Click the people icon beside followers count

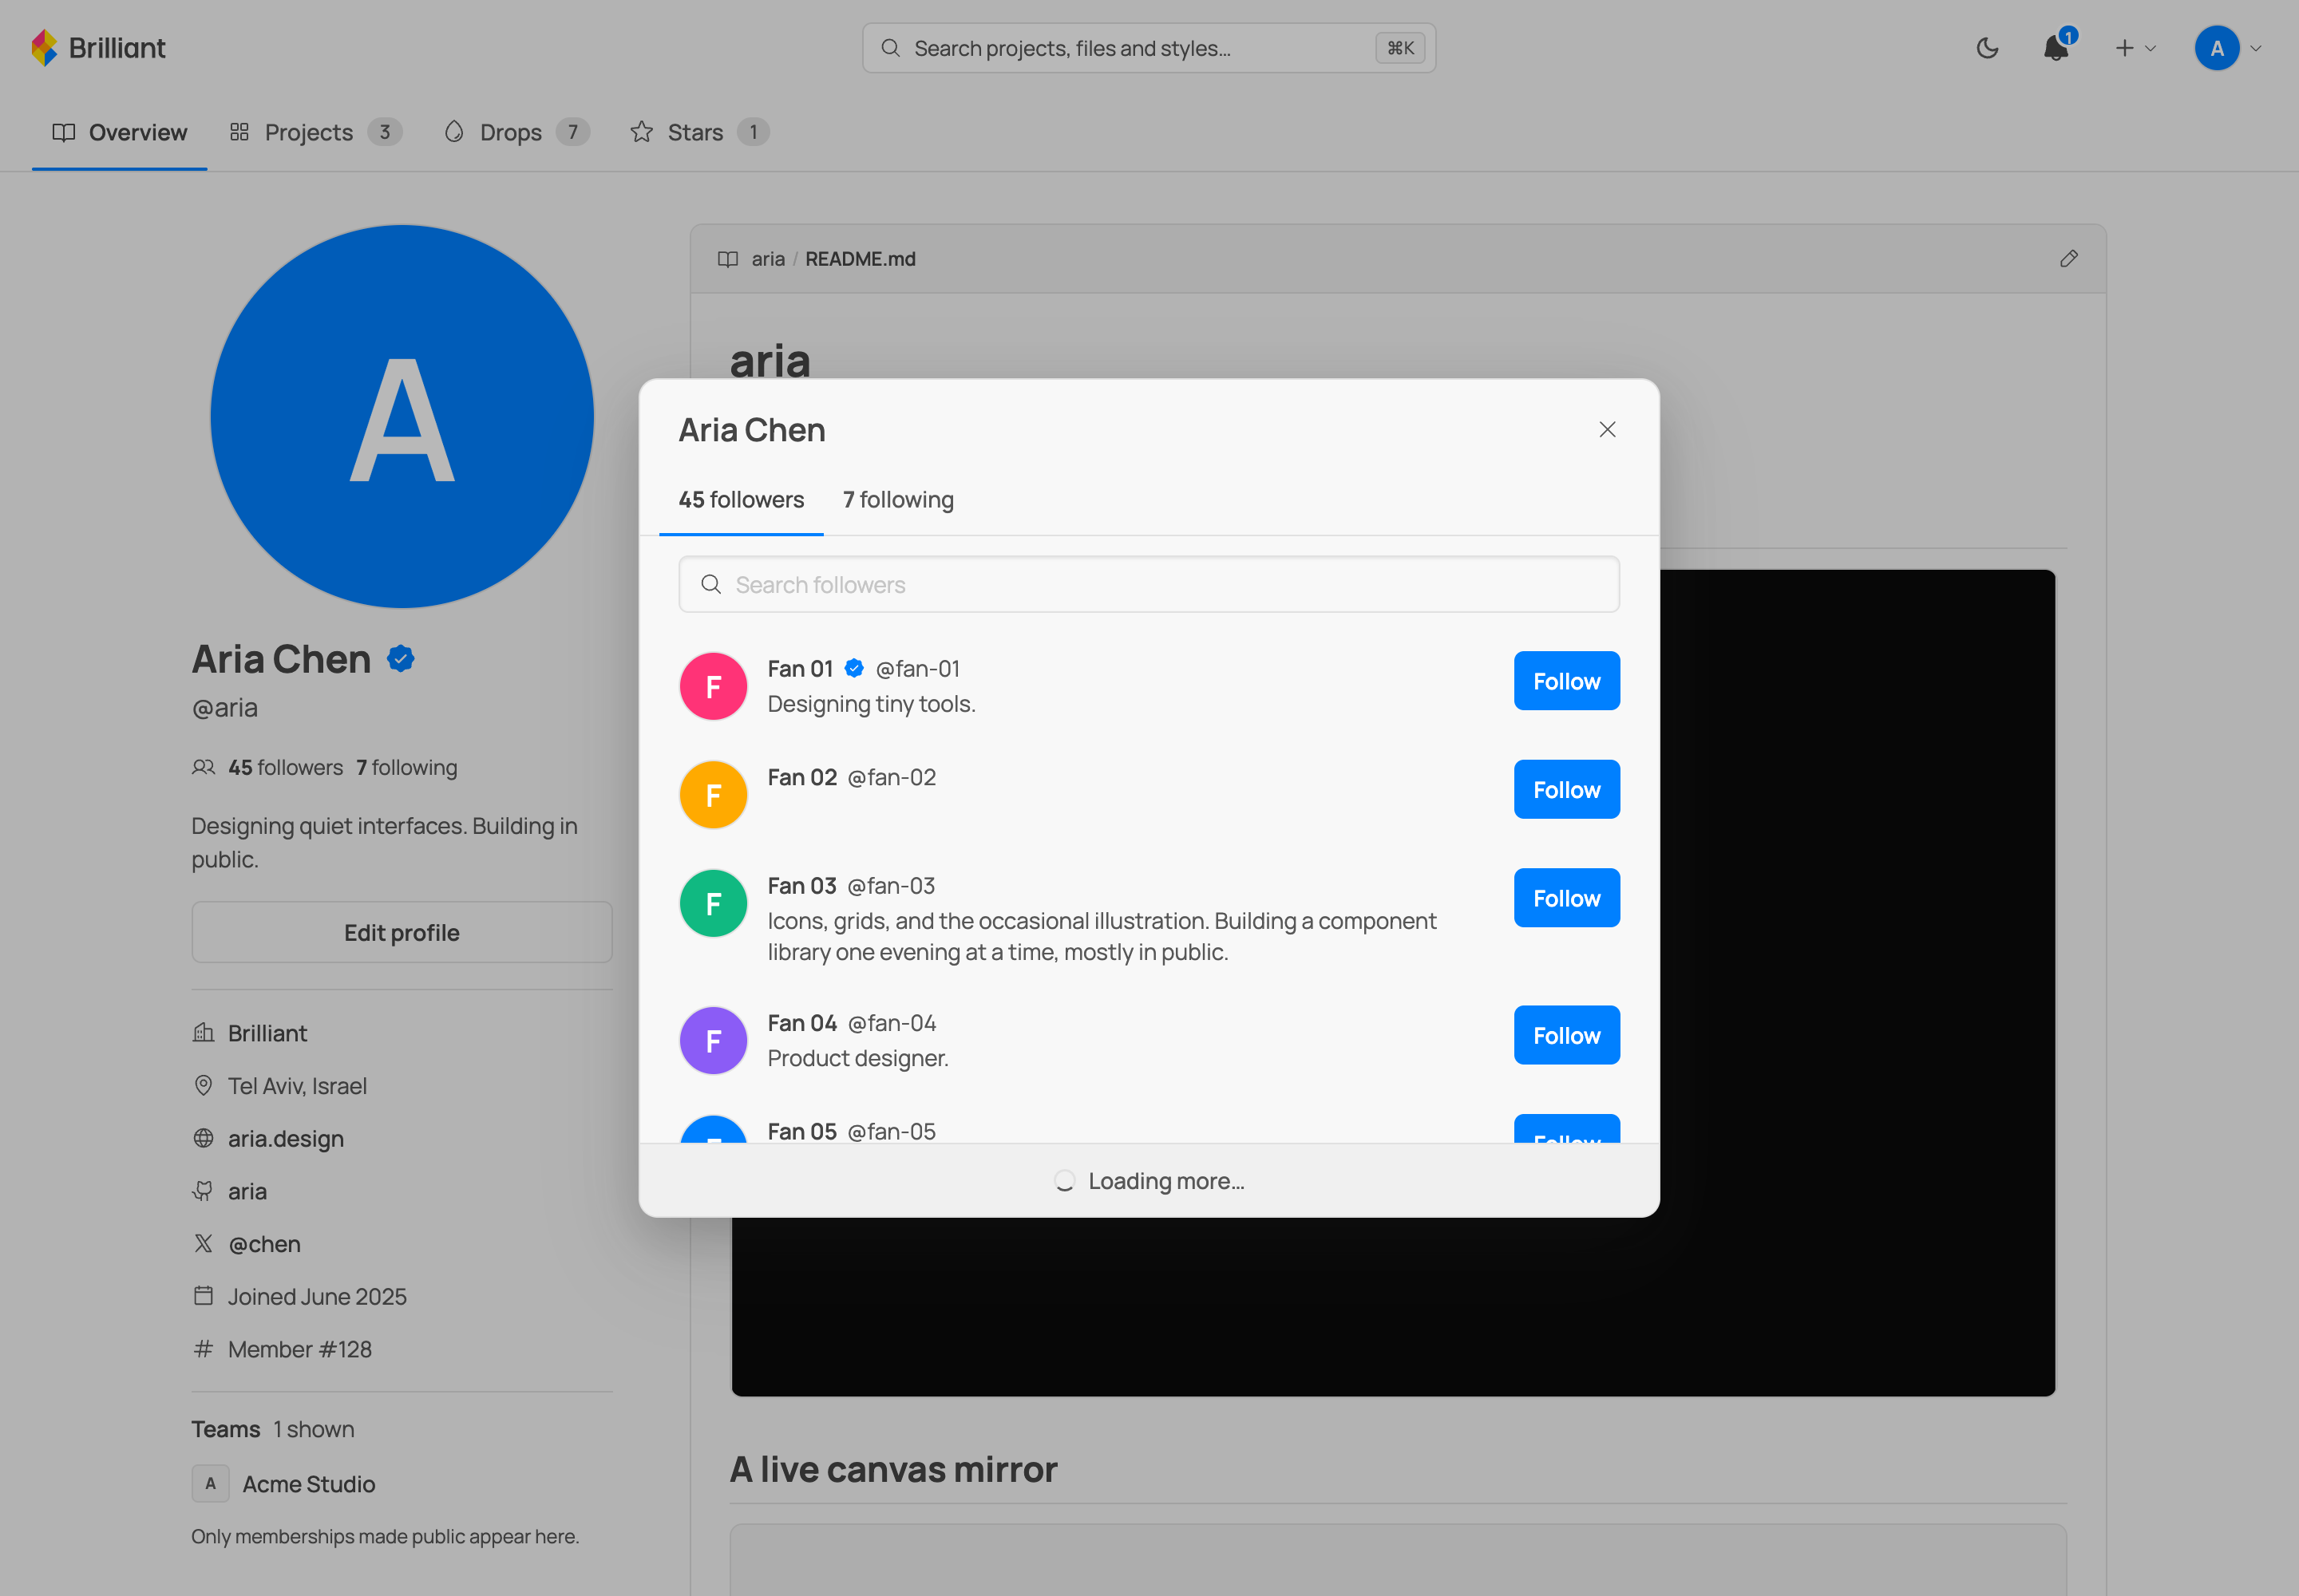203,767
